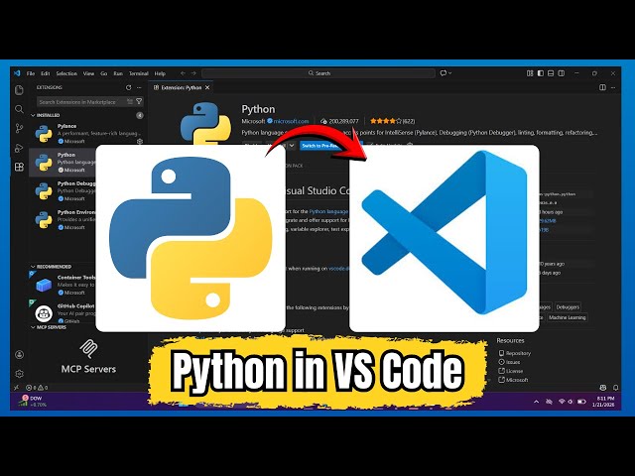The width and height of the screenshot is (635, 476).
Task: Go forward using the navigation arrow
Action: pos(193,73)
